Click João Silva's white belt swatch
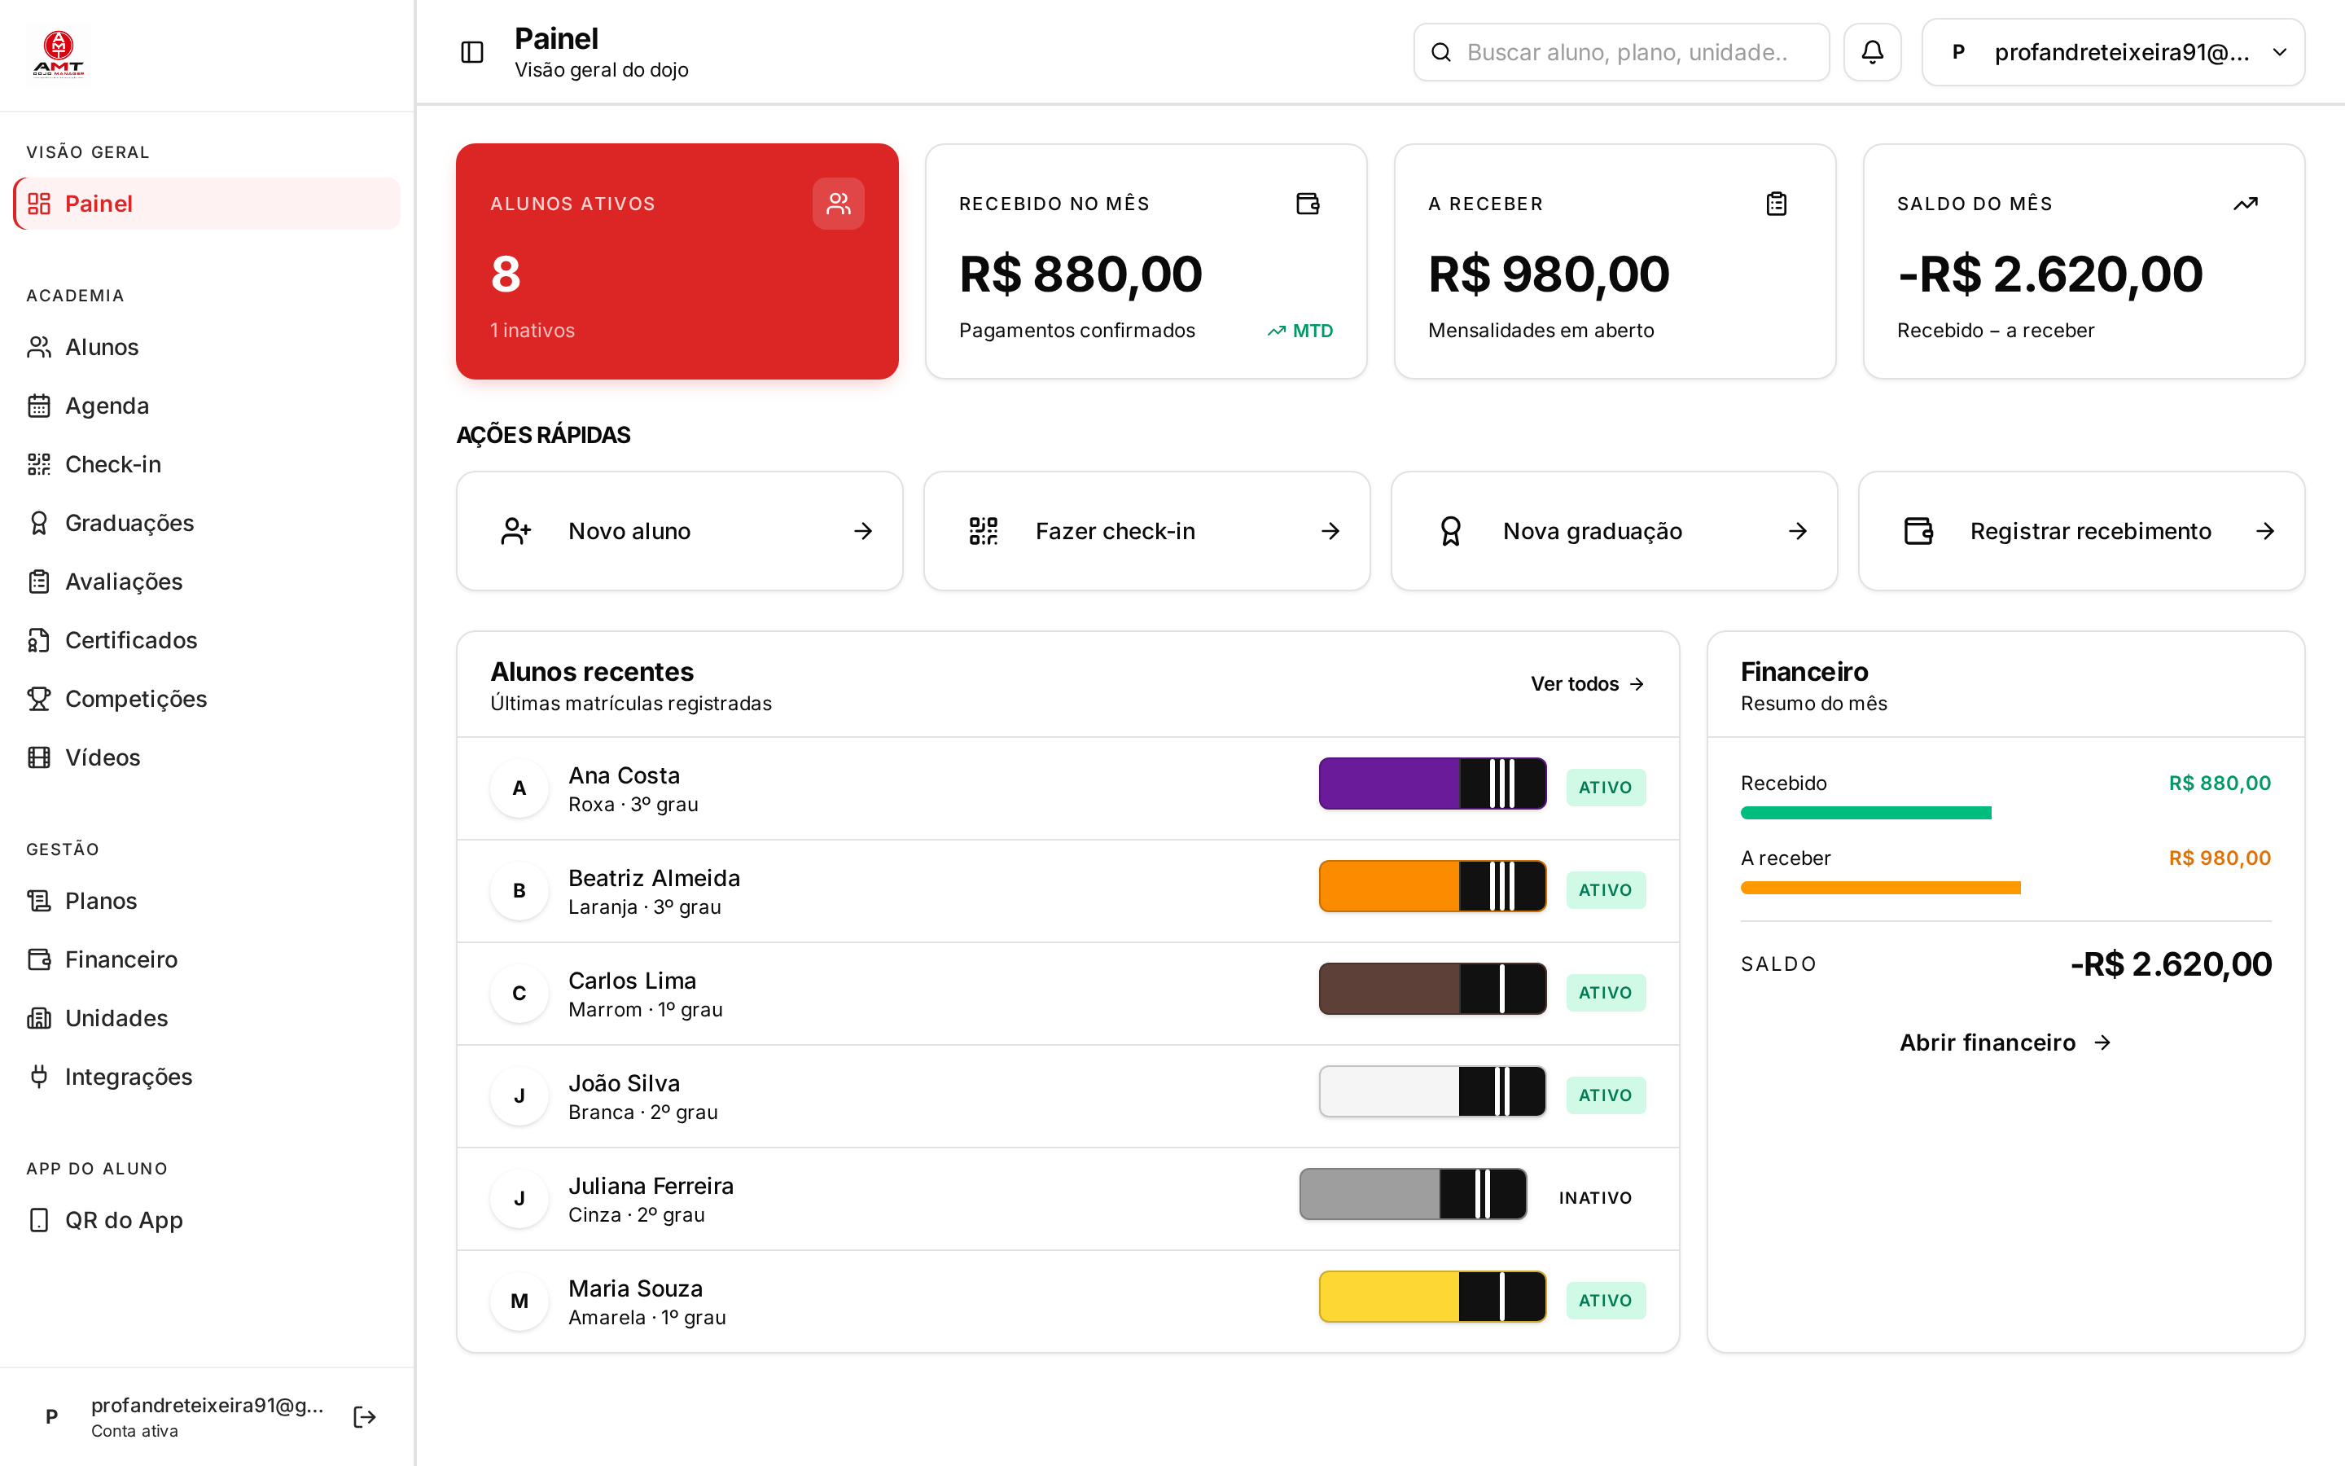The height and width of the screenshot is (1466, 2345). click(1432, 1091)
